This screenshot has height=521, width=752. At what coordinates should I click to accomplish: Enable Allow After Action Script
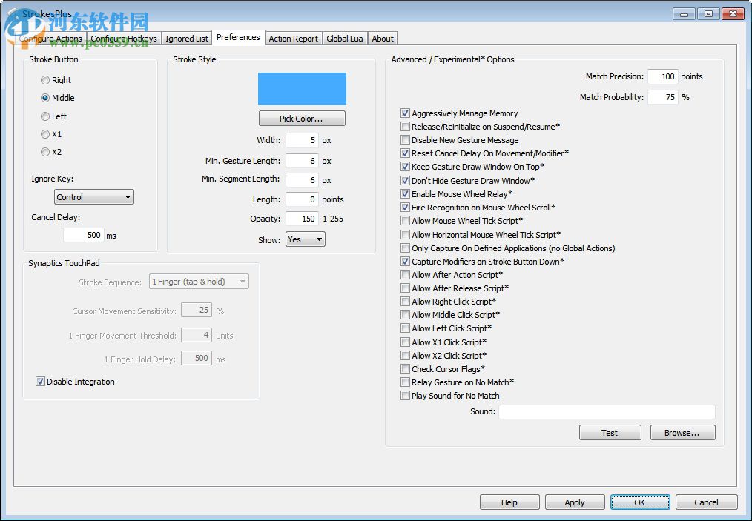tap(405, 275)
